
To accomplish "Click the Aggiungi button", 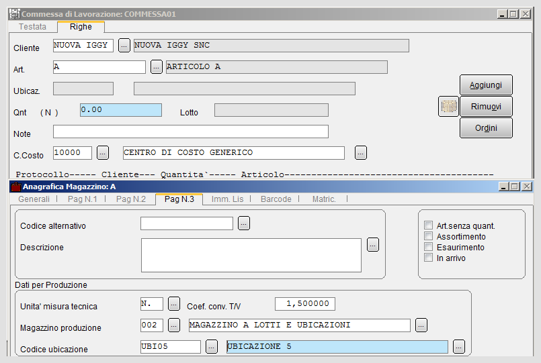I will 486,85.
